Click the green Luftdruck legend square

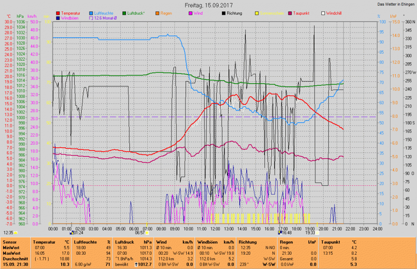(124, 13)
